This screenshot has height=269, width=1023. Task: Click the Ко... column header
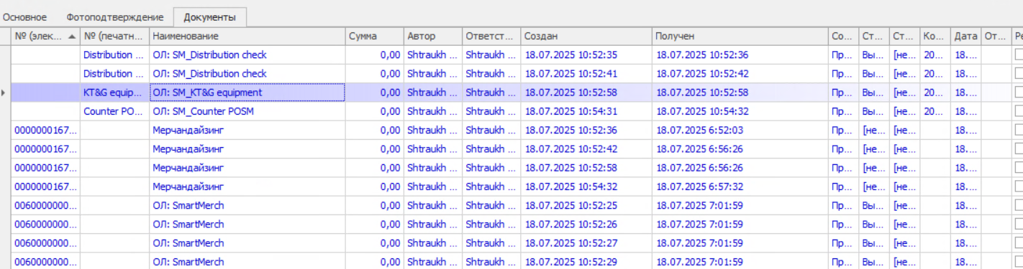[x=935, y=36]
